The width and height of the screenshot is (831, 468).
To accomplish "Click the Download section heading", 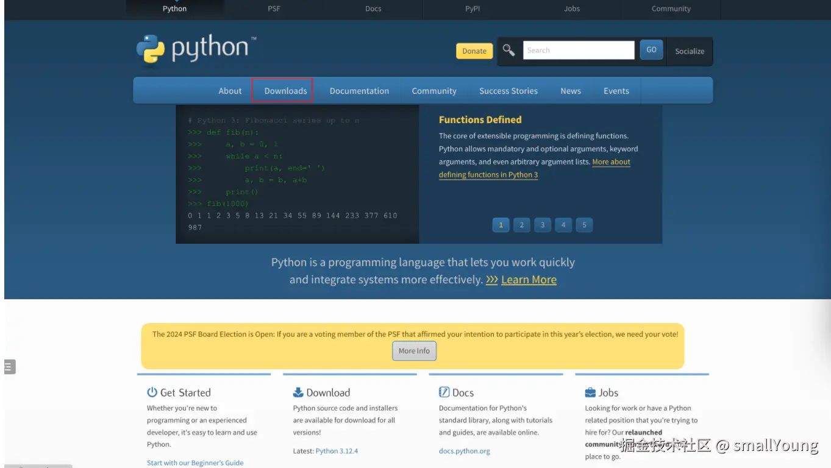I will [328, 393].
